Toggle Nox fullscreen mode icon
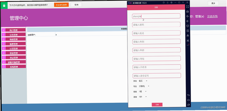The image size is (227, 111). [188, 7]
